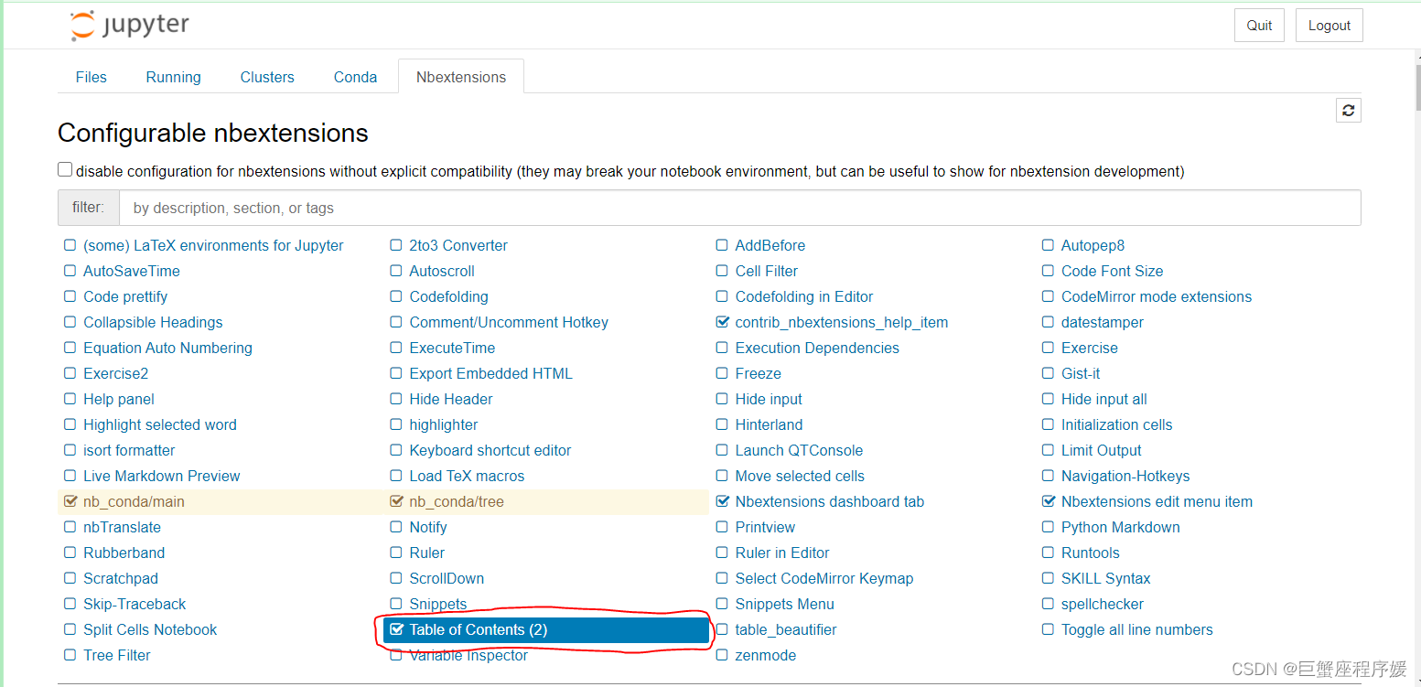Click the Logout button
Screen dimensions: 1421x687
(1329, 26)
